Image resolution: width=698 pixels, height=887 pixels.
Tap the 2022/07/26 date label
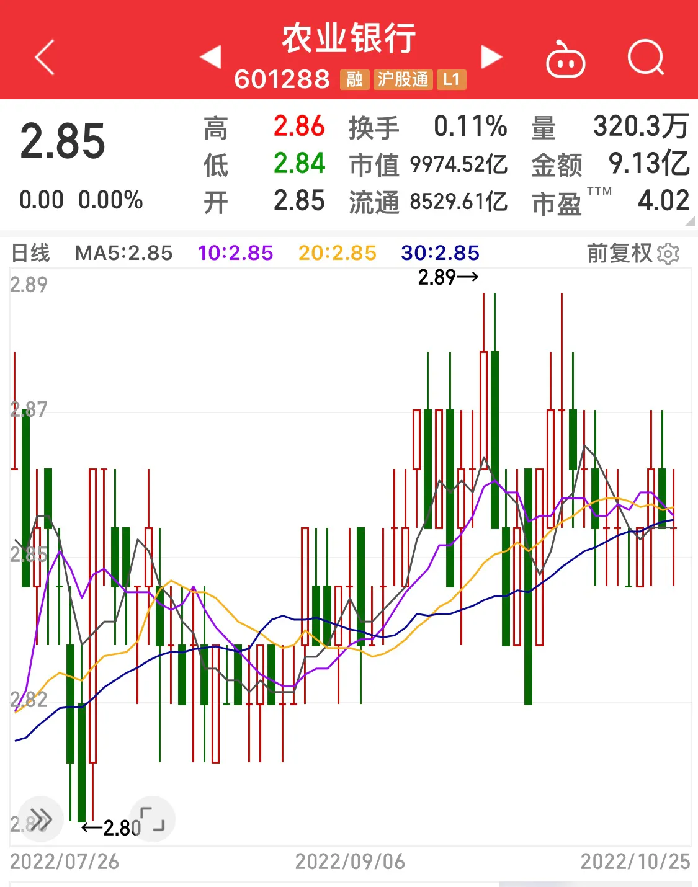(x=65, y=862)
